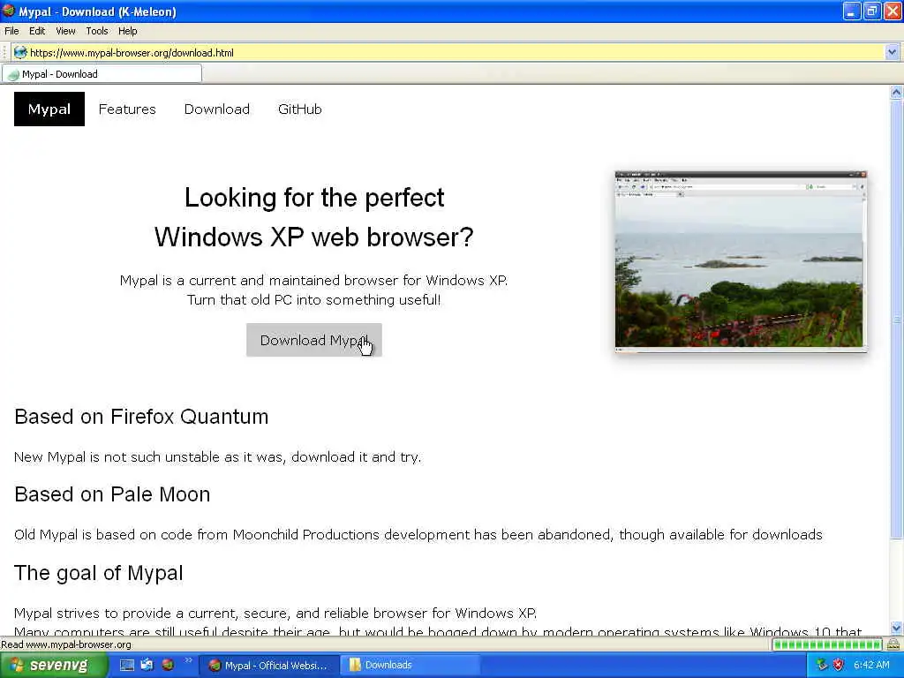This screenshot has height=678, width=904.
Task: Click the site icon beside the URL
Action: (x=20, y=52)
